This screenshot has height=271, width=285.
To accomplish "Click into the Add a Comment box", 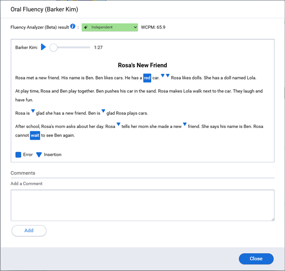I will (142, 205).
